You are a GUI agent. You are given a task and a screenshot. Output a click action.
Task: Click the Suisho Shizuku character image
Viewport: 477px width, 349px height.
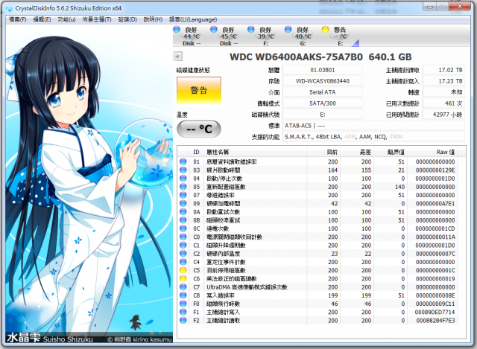(x=89, y=184)
